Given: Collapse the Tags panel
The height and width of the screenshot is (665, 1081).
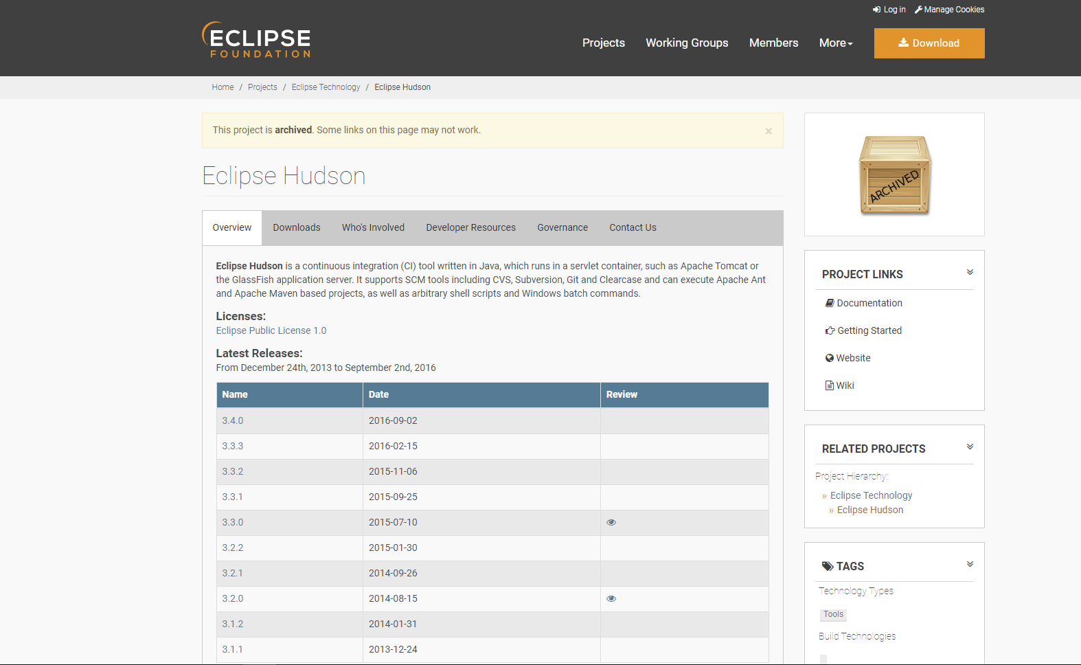Looking at the screenshot, I should click(970, 564).
